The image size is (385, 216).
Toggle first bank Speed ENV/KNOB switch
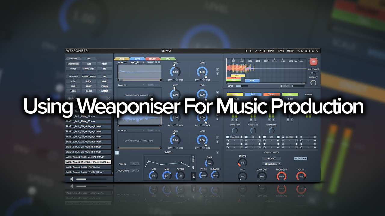click(175, 80)
